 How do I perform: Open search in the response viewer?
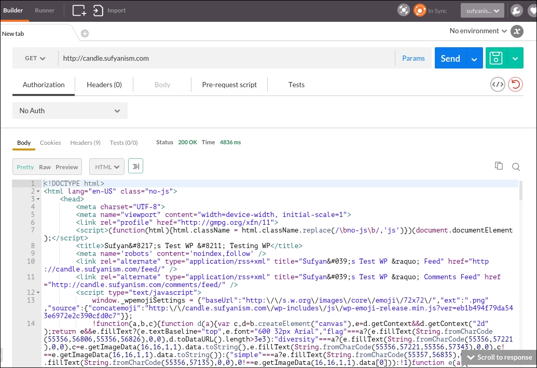[x=516, y=166]
